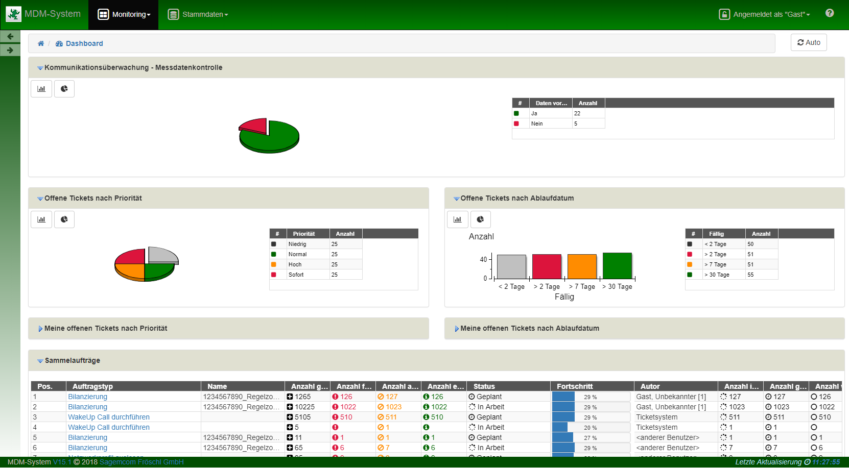Click the clock icon by Letzte Aktualisierung
The width and height of the screenshot is (849, 468).
pyautogui.click(x=807, y=462)
